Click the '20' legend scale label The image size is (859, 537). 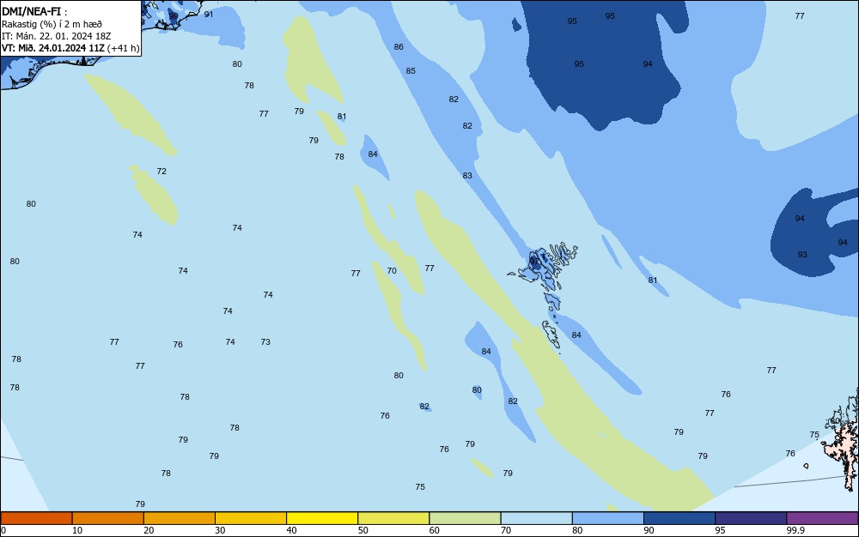tap(149, 530)
